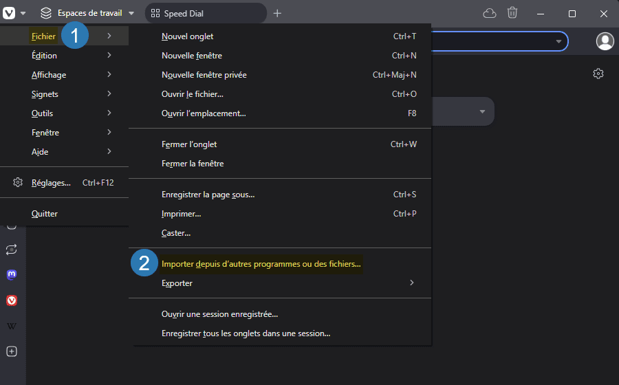Select Fermer l'onglet
Image resolution: width=619 pixels, height=385 pixels.
click(280, 144)
